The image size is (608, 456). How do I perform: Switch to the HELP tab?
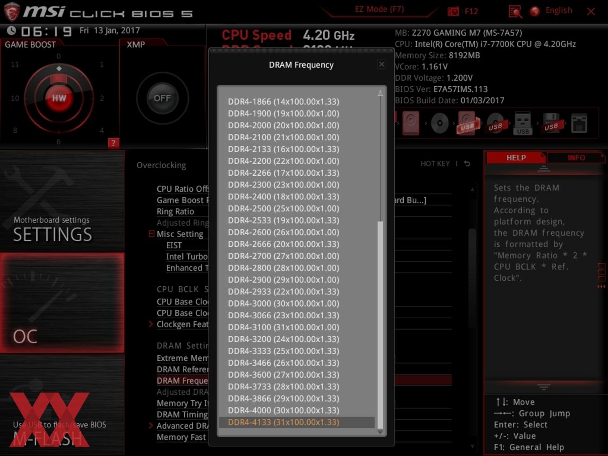pos(516,157)
